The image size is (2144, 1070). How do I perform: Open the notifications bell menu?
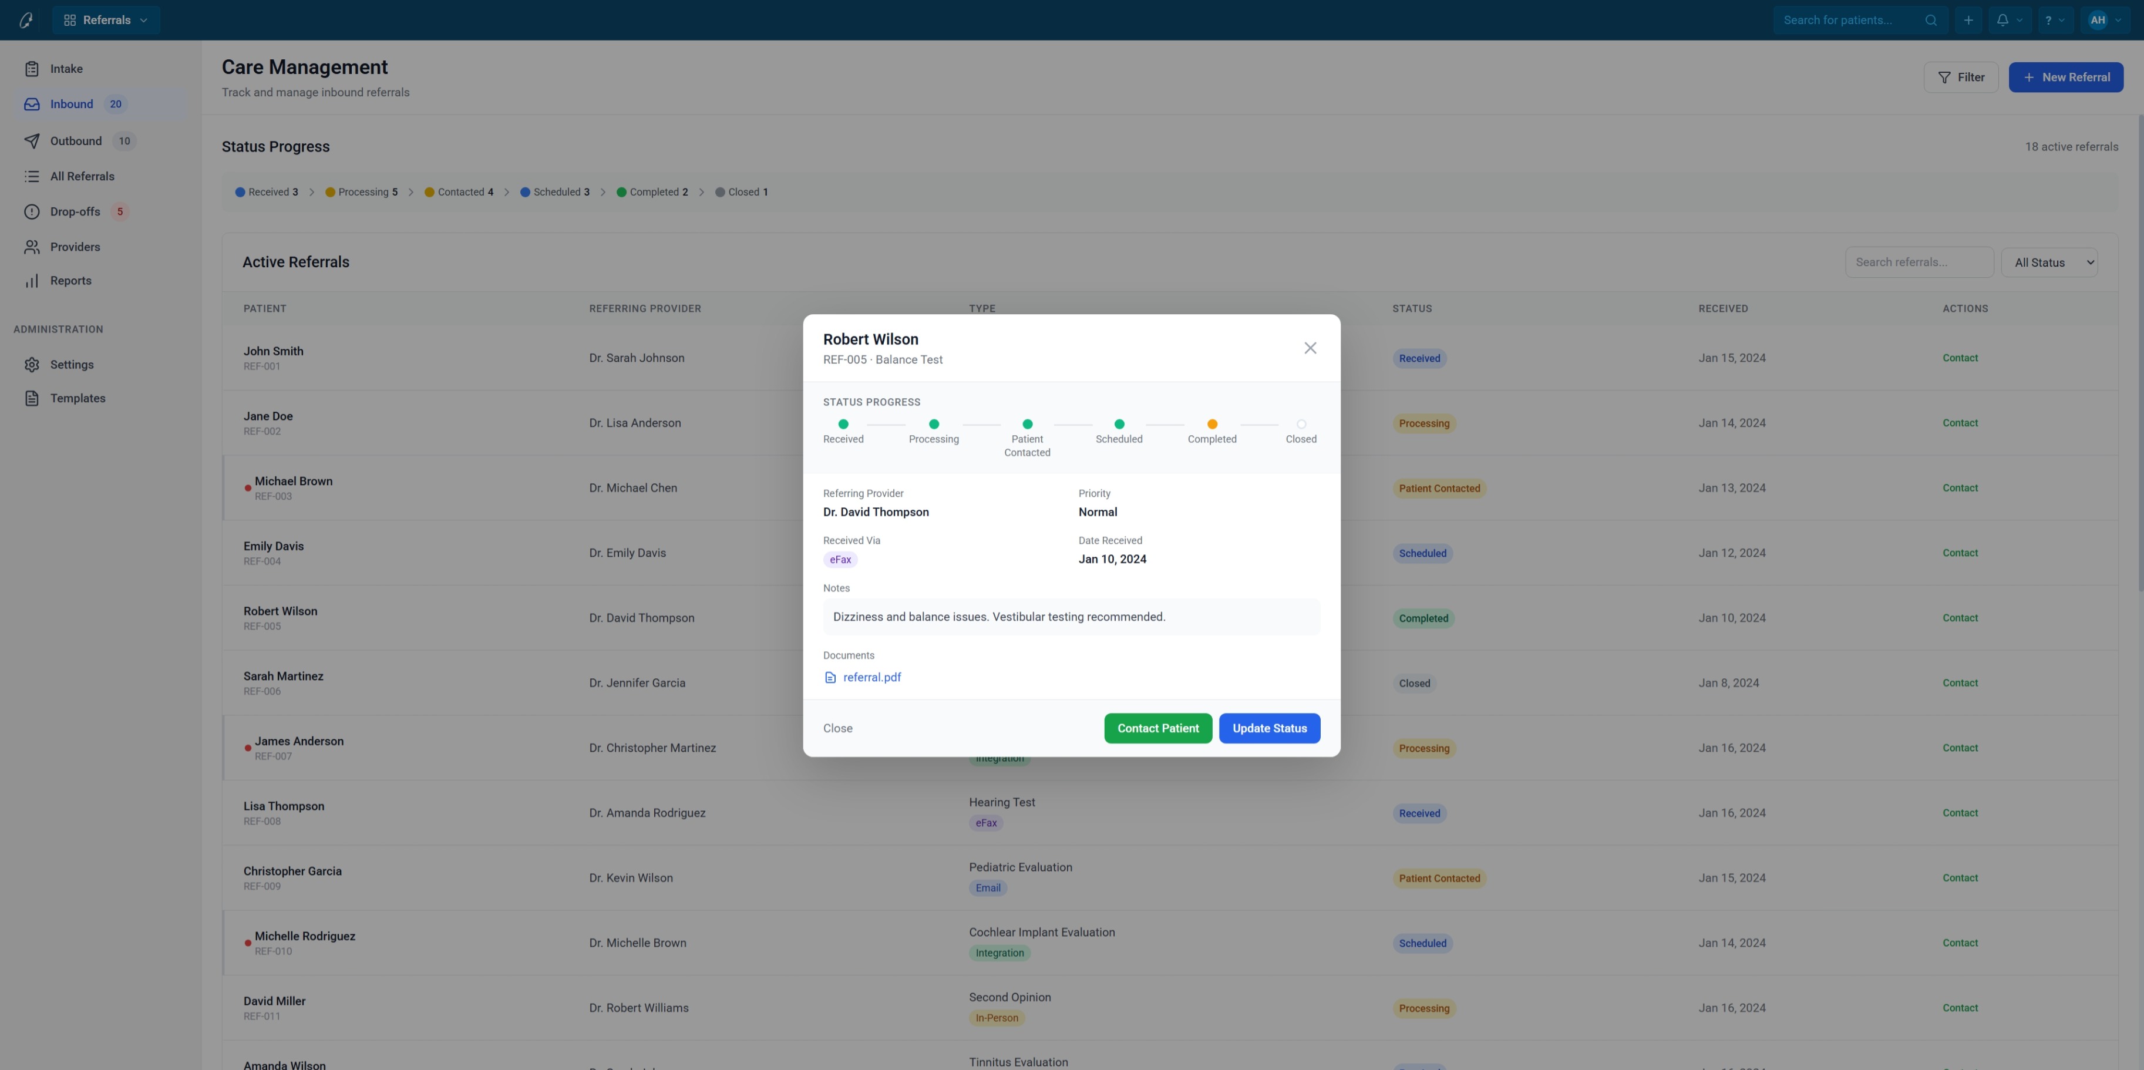point(2009,20)
